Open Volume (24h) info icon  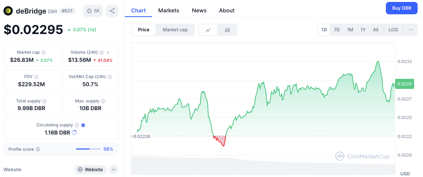pyautogui.click(x=102, y=52)
